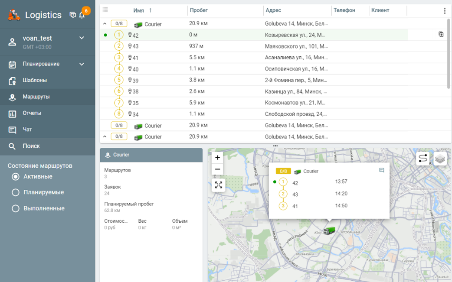This screenshot has width=452, height=282.
Task: Open the map layers selector
Action: (440, 159)
